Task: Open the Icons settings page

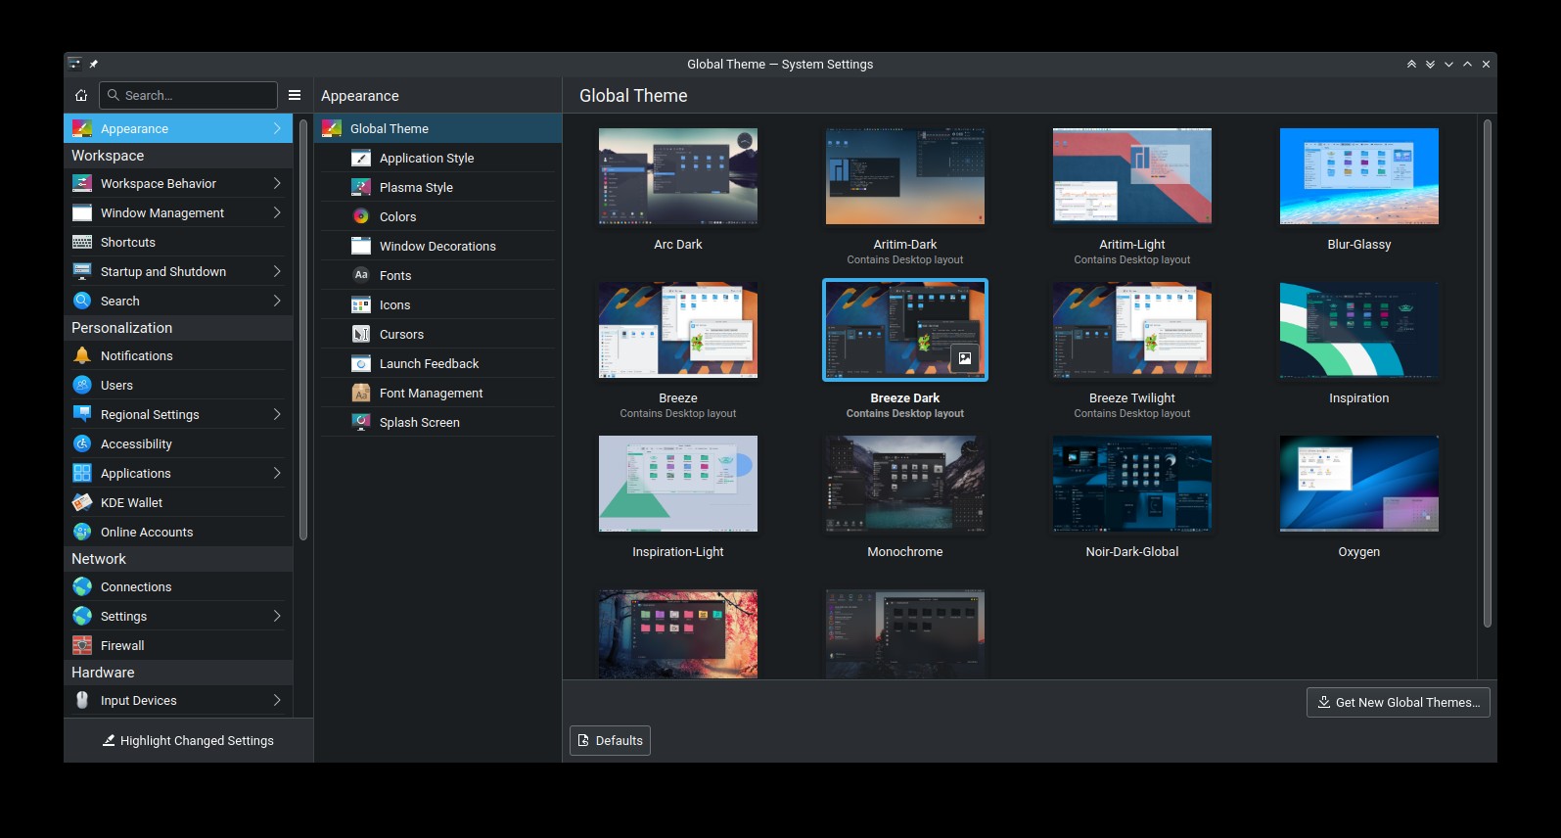Action: coord(438,304)
